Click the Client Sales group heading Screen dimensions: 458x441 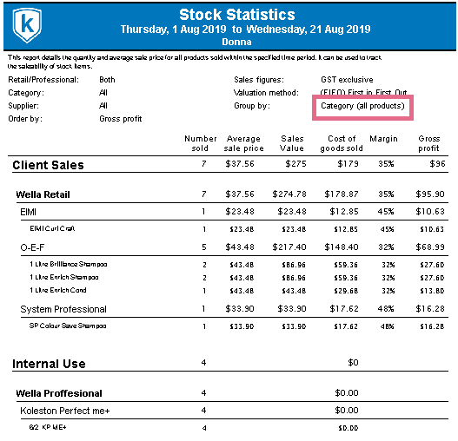coord(48,165)
